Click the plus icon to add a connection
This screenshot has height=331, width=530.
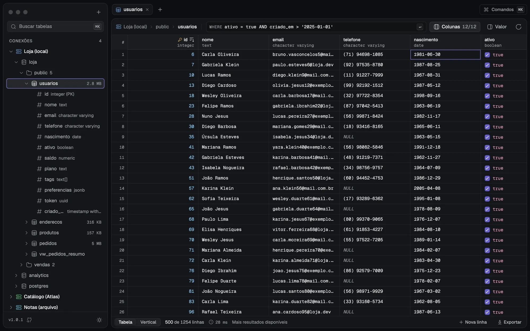(99, 12)
